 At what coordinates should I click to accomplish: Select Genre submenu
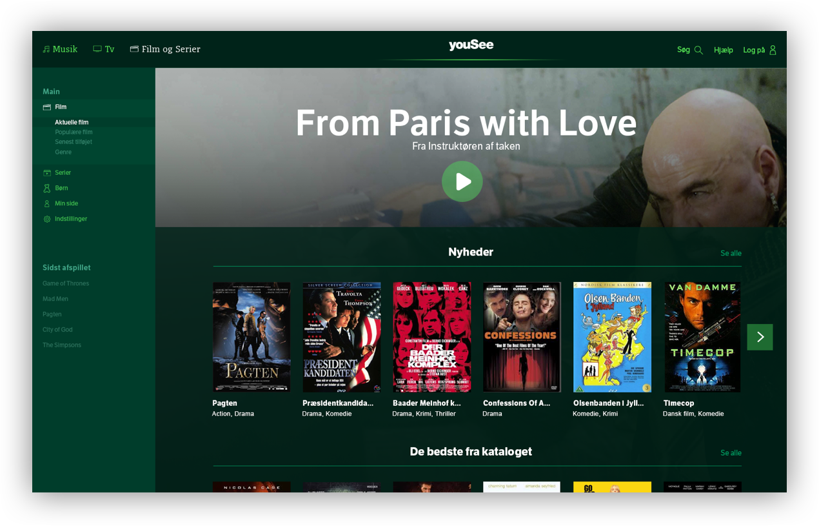click(63, 152)
